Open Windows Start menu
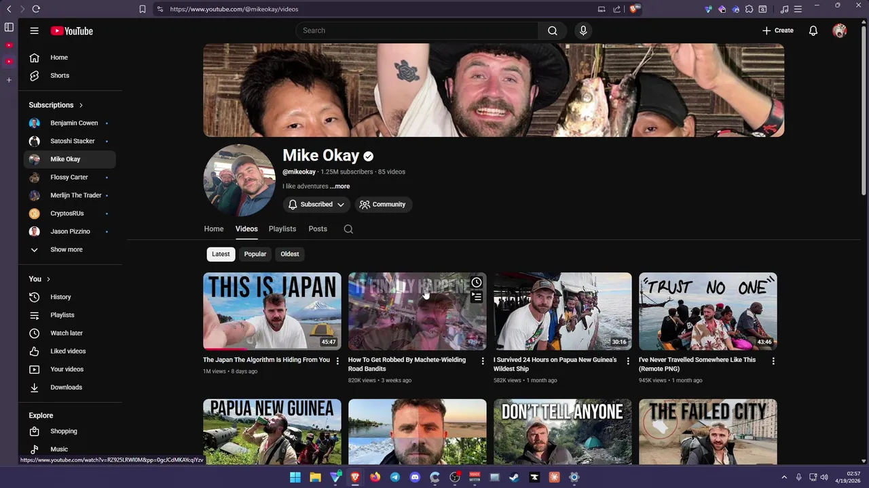 pos(295,477)
